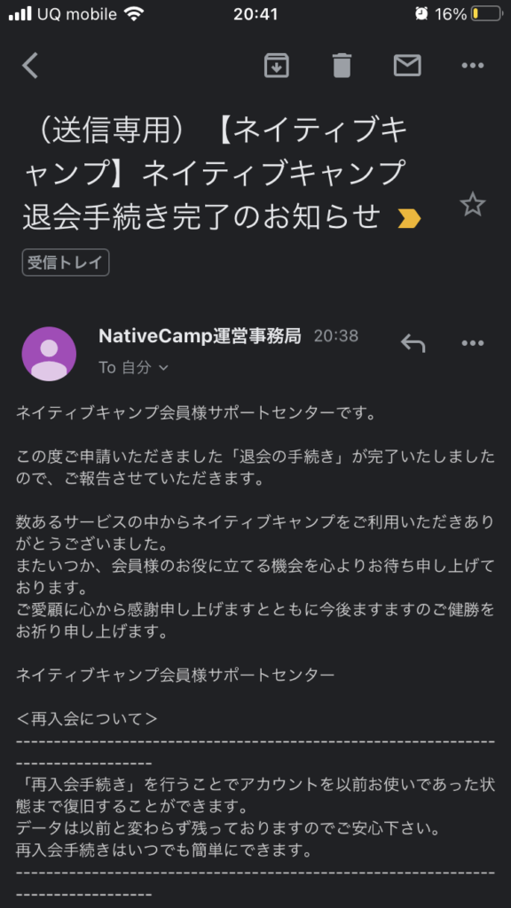Tap the <再入会について> section heading
The height and width of the screenshot is (908, 511).
click(x=87, y=720)
